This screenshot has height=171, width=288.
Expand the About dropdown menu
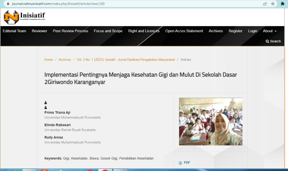pyautogui.click(x=269, y=31)
